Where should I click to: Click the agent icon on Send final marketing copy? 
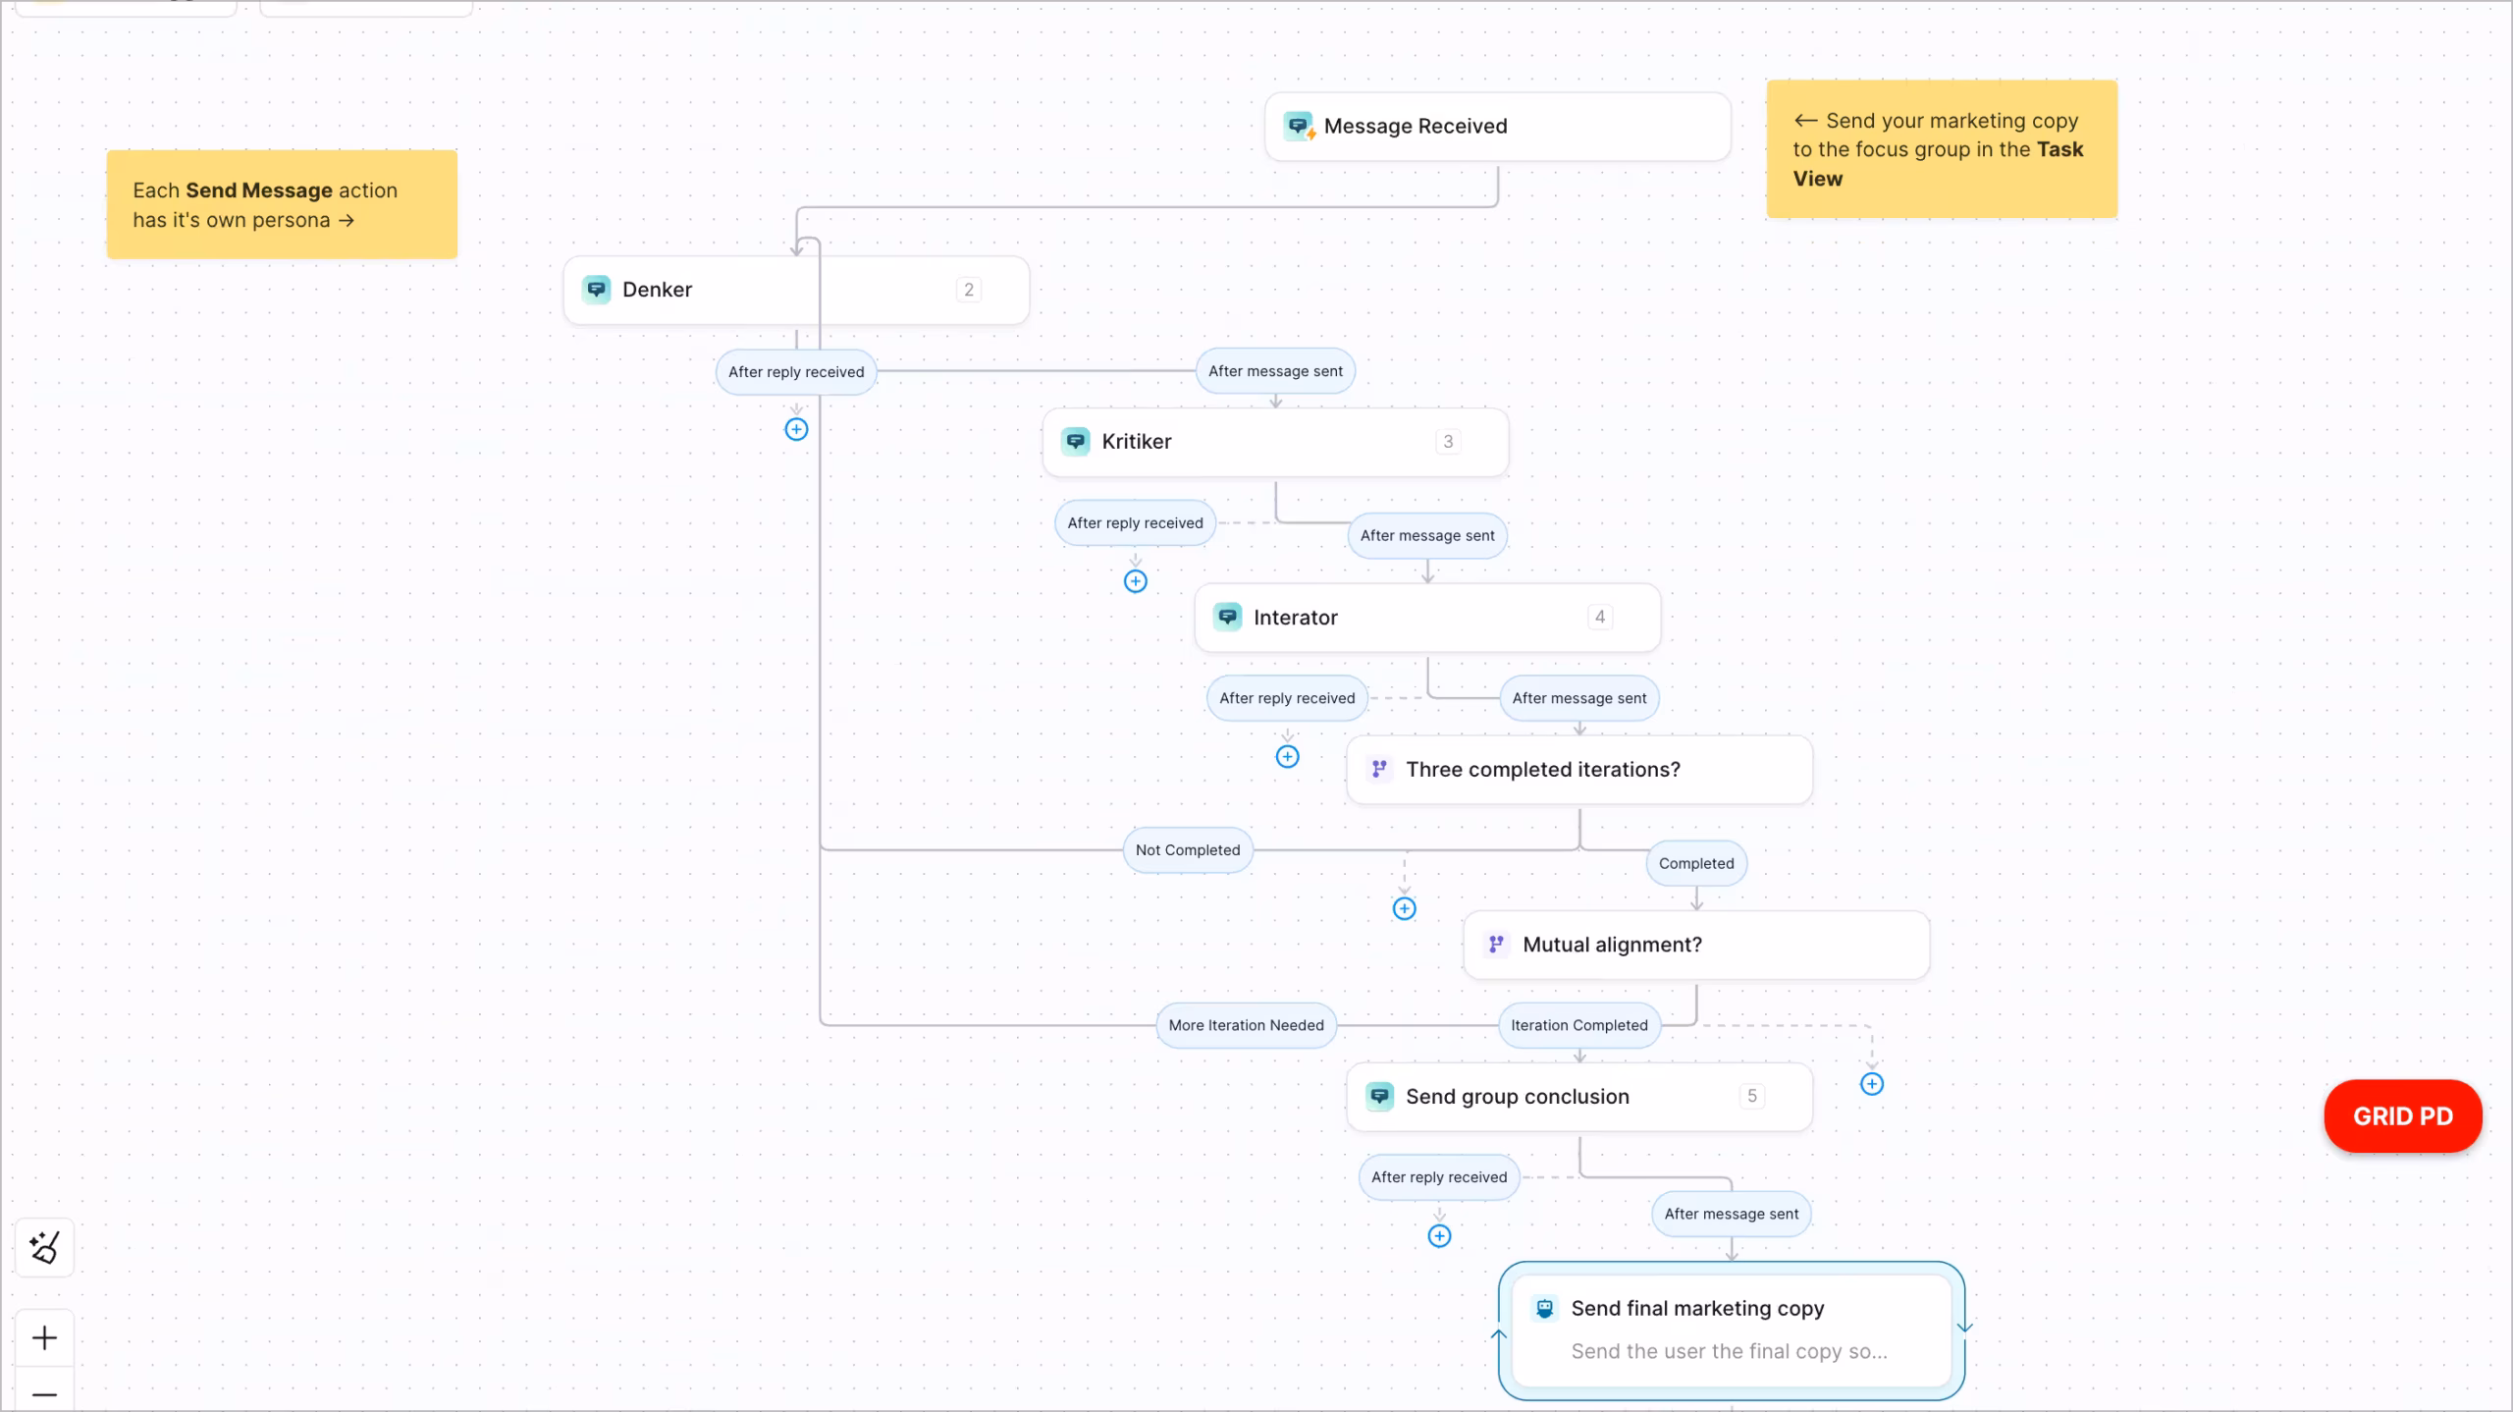[x=1544, y=1308]
